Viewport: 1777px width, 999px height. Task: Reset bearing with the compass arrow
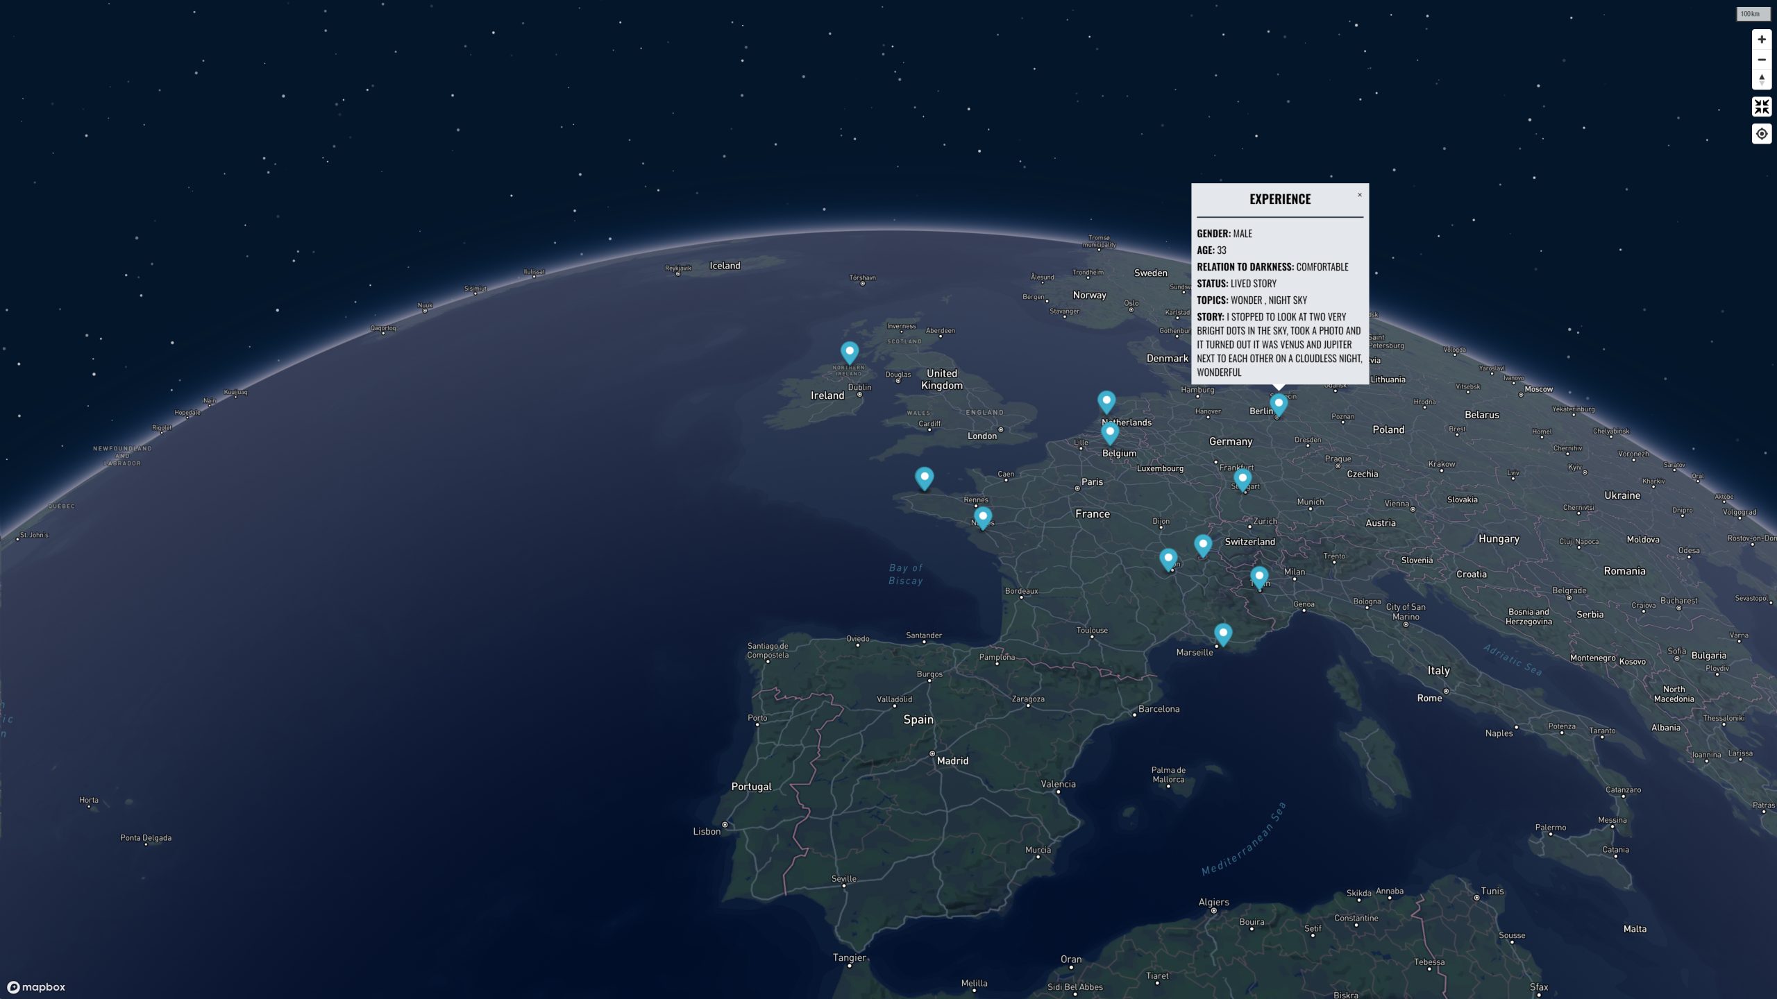(x=1761, y=79)
